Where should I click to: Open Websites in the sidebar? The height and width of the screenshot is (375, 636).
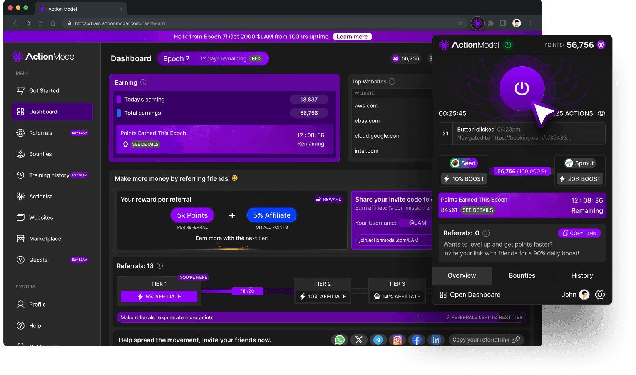point(52,217)
